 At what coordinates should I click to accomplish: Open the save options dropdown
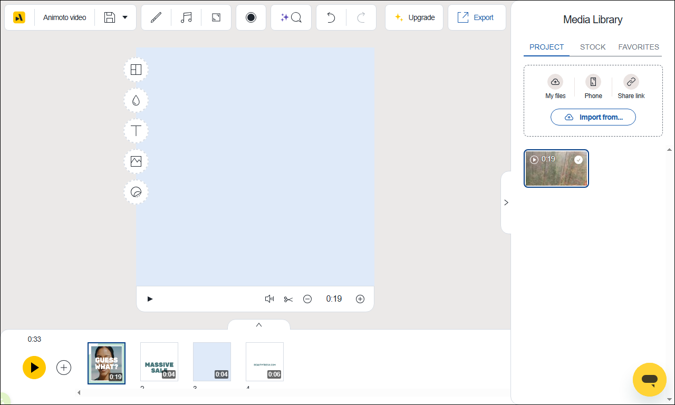click(x=125, y=17)
